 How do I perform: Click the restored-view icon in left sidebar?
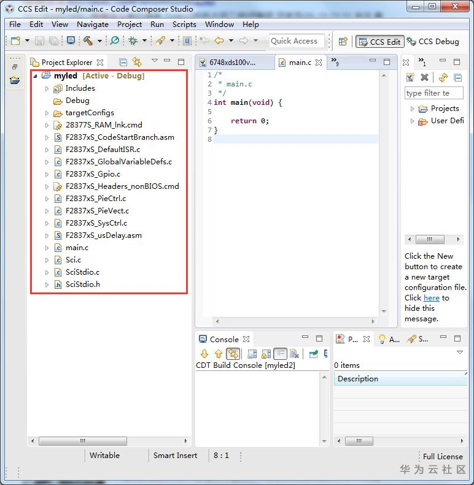[15, 67]
